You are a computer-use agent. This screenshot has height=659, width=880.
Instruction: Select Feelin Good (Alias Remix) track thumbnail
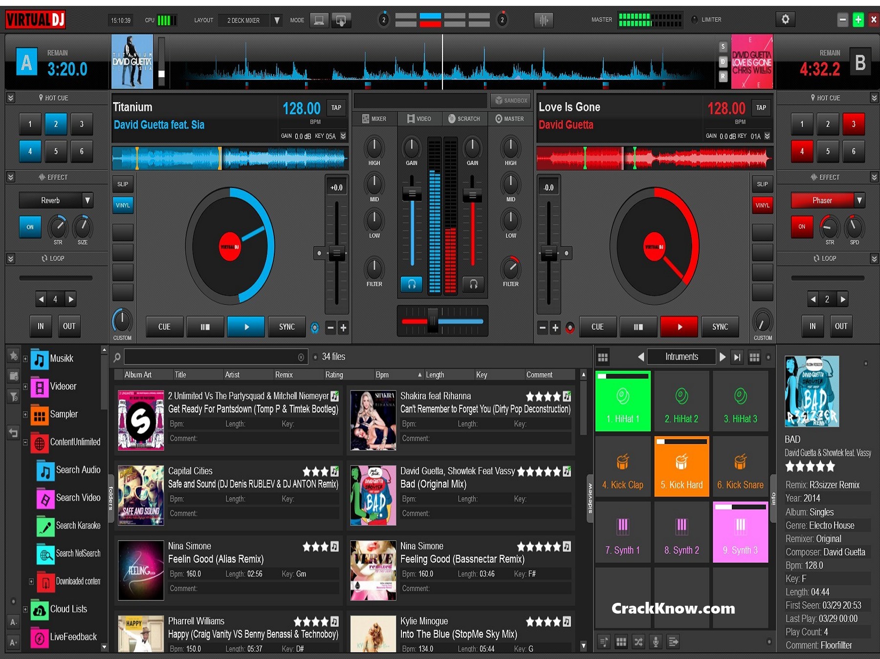click(141, 570)
